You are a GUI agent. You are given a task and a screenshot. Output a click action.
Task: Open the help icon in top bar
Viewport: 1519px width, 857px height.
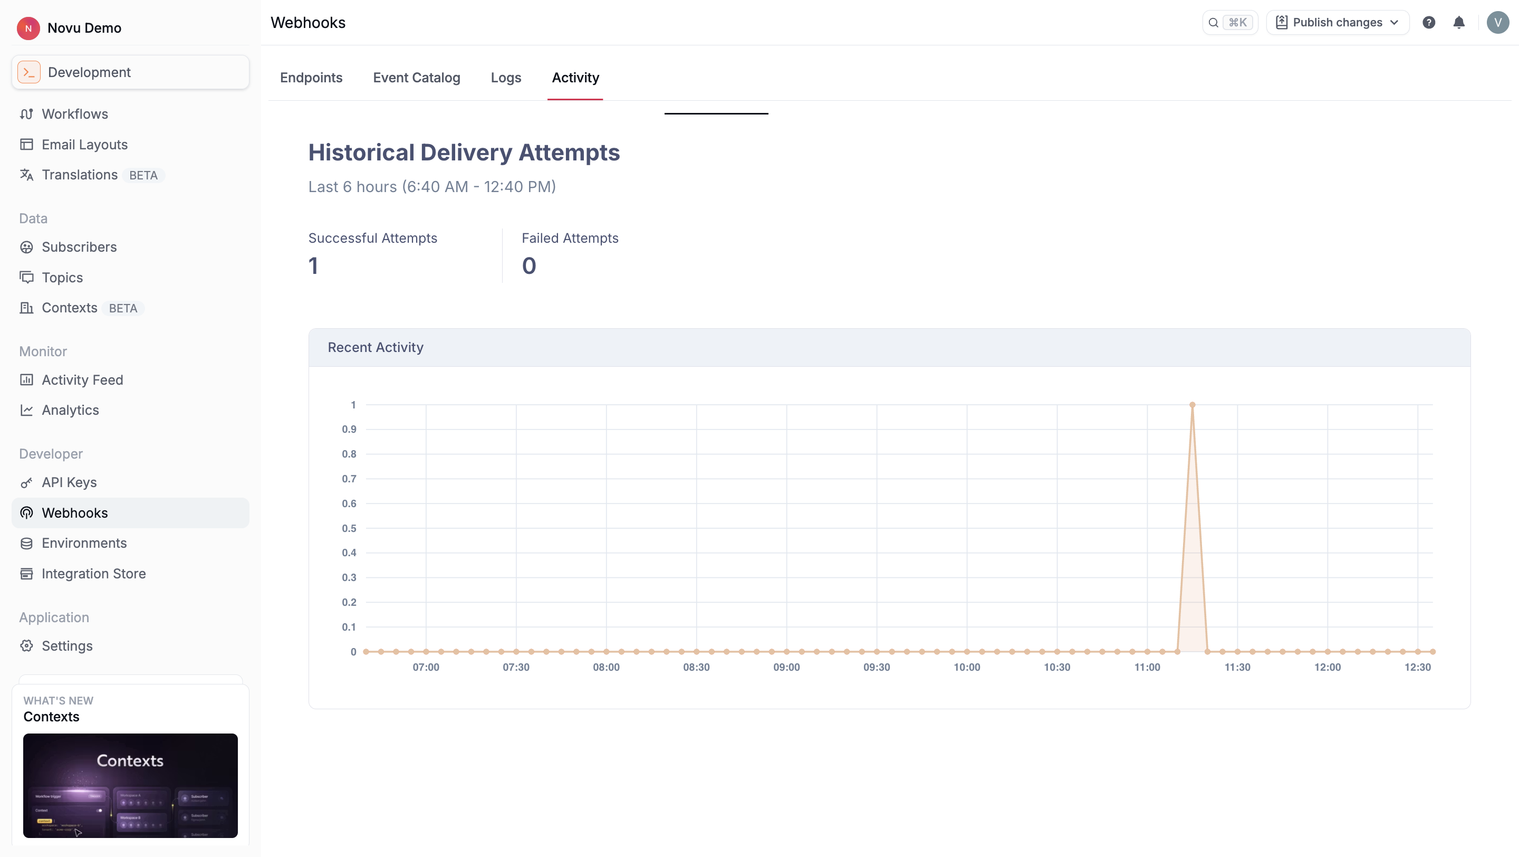1429,22
